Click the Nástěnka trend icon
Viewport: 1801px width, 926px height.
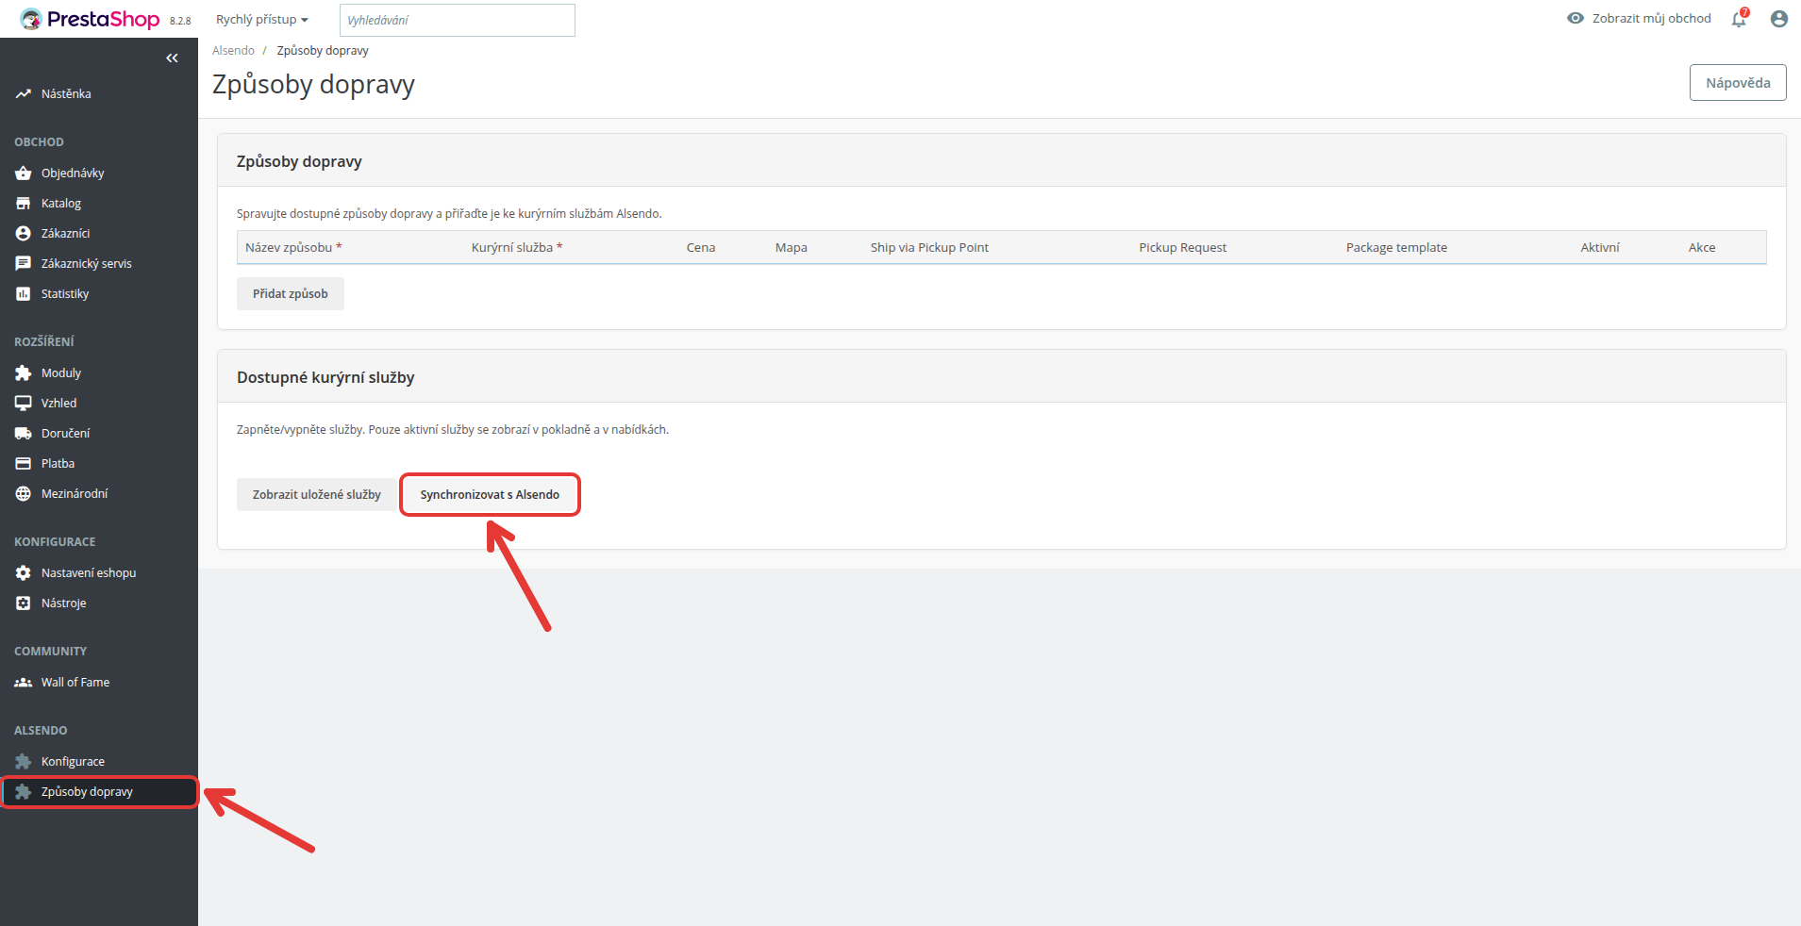coord(24,94)
